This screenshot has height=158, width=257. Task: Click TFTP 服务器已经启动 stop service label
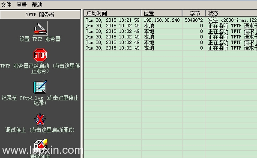(x=40, y=68)
